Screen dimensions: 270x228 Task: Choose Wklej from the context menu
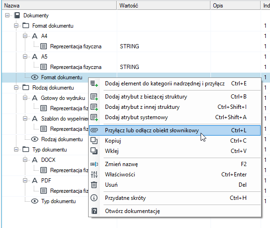[x=175, y=151]
